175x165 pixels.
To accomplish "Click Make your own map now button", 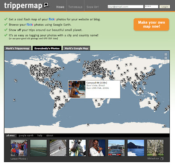I will [x=151, y=25].
